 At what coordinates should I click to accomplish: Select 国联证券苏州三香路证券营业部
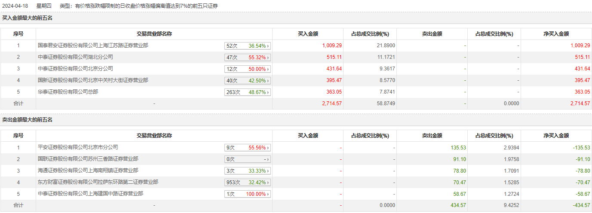click(88, 159)
